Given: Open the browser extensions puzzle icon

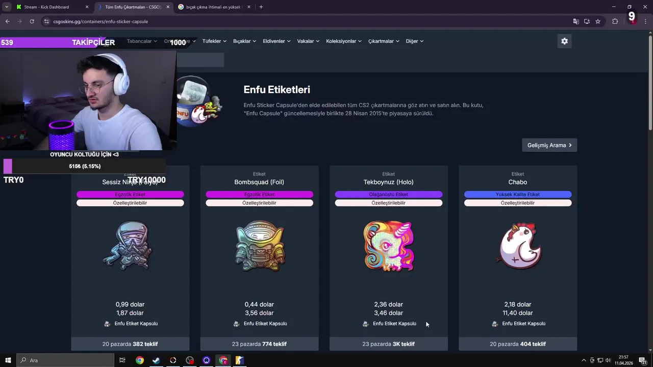Looking at the screenshot, I should point(615,21).
